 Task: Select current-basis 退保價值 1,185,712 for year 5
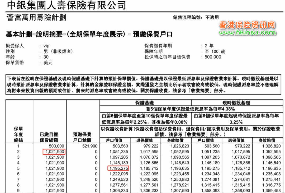pyautogui.click(x=241, y=168)
